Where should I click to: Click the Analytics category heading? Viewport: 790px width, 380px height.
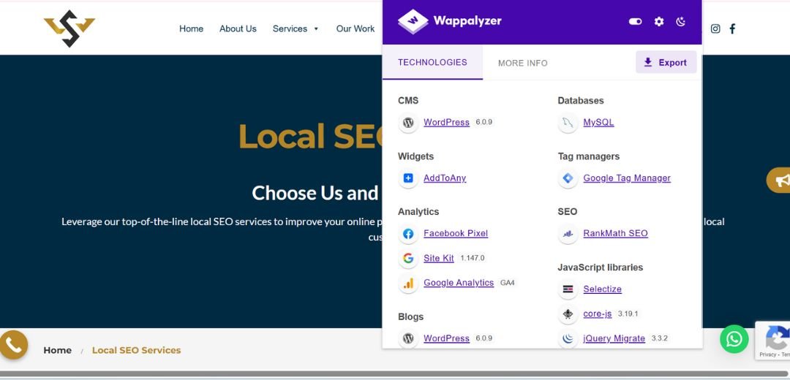point(418,212)
